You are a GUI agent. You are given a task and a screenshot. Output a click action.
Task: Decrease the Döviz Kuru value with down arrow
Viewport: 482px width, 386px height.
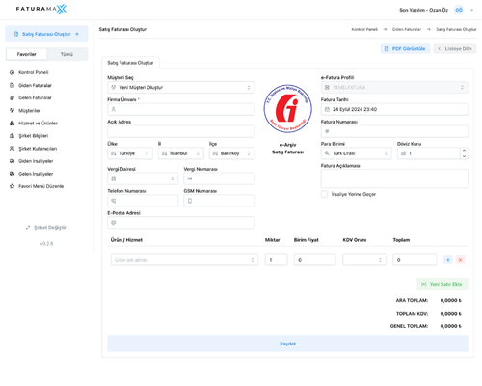click(464, 156)
